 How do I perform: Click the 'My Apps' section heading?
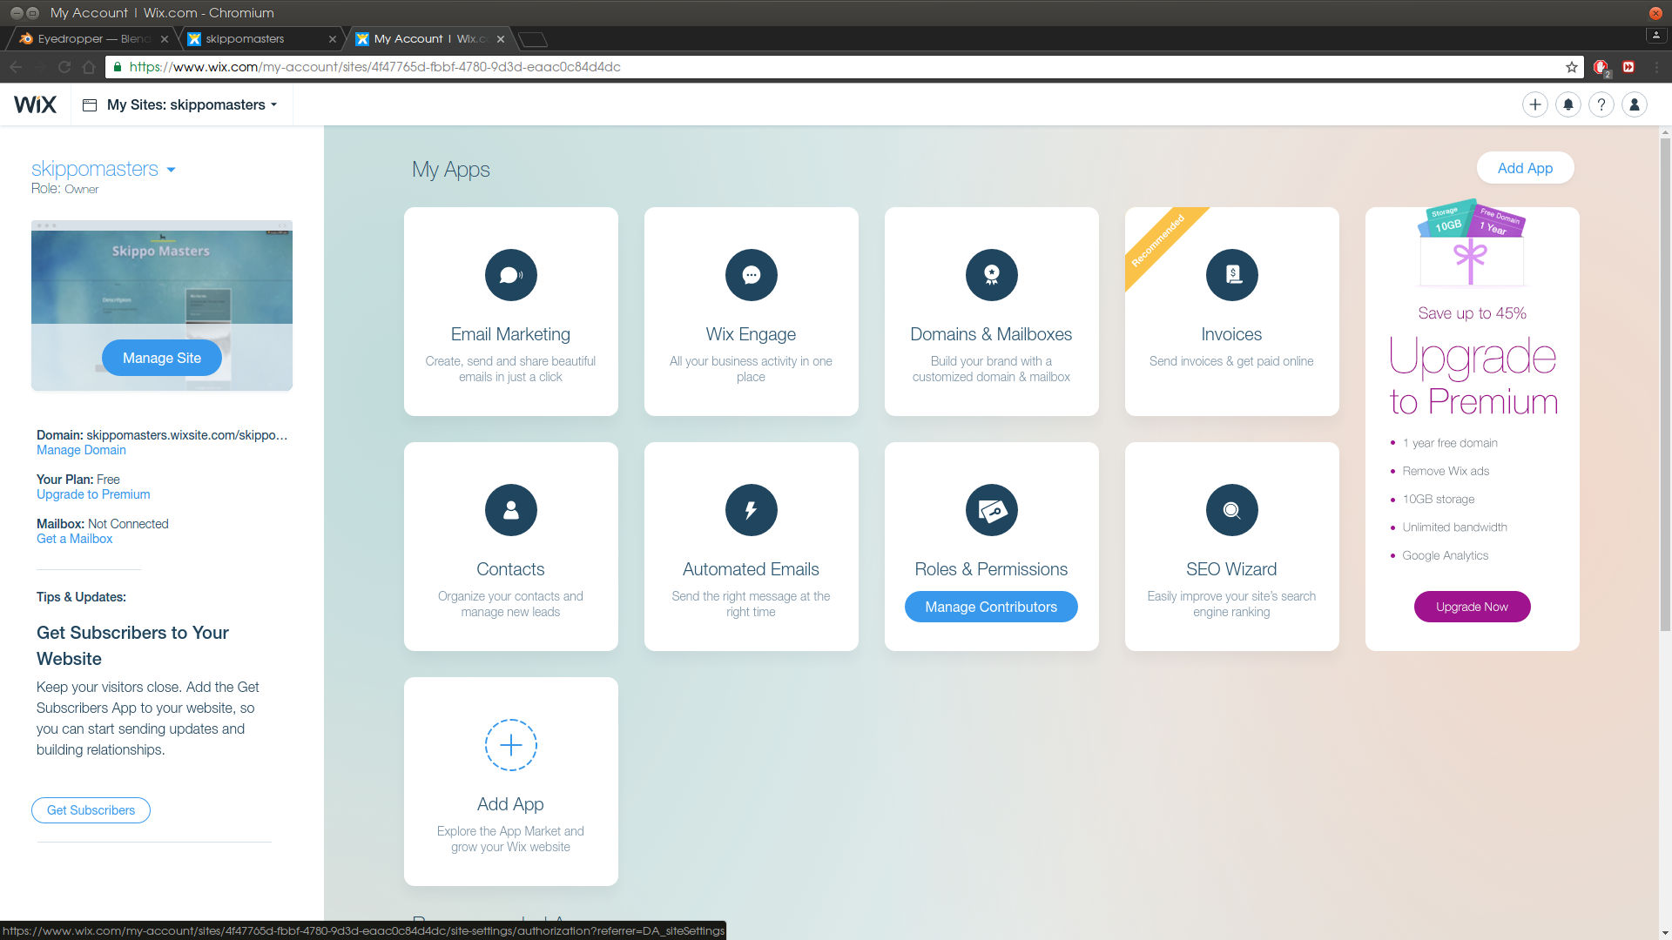pos(451,170)
